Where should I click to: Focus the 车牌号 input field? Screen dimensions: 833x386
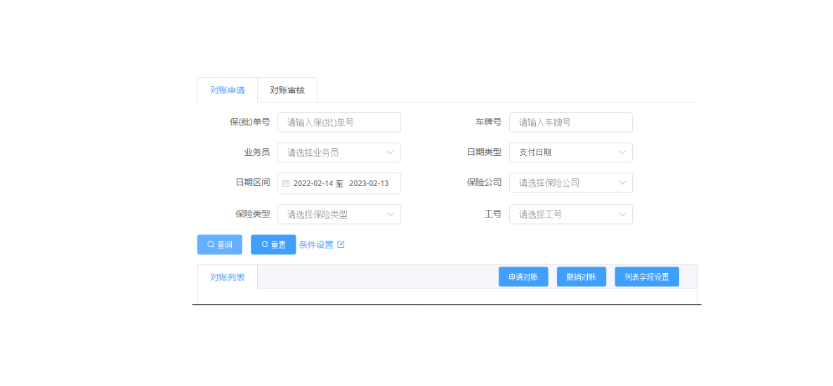coord(571,122)
